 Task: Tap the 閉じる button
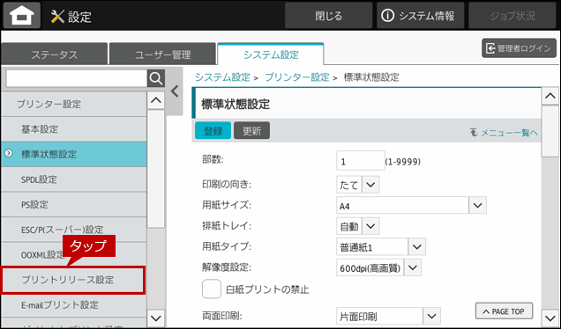point(328,15)
